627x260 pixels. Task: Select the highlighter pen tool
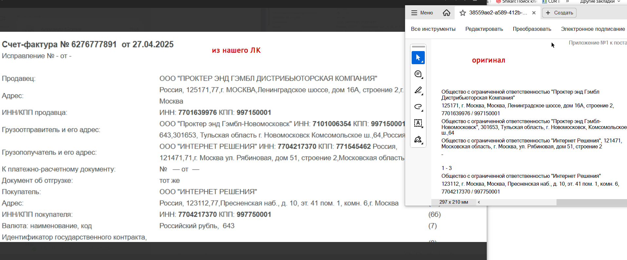418,90
